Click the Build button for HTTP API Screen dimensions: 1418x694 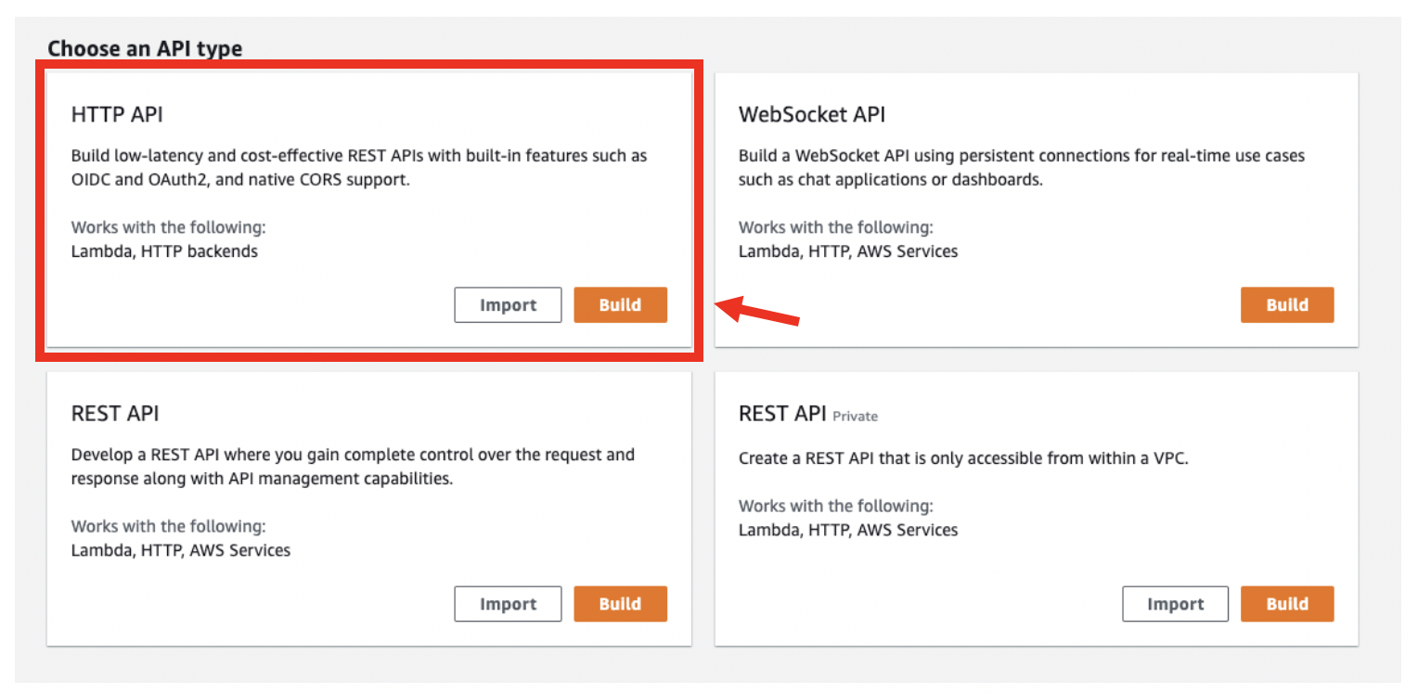620,304
